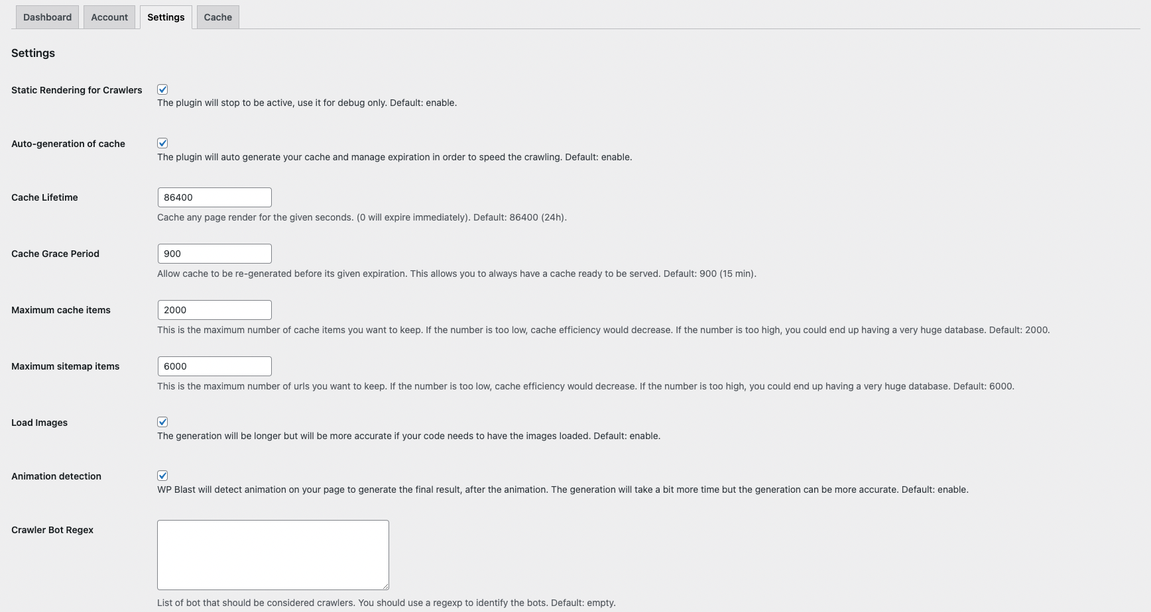1151x612 pixels.
Task: Click the Auto-generation of cache label
Action: coord(68,144)
